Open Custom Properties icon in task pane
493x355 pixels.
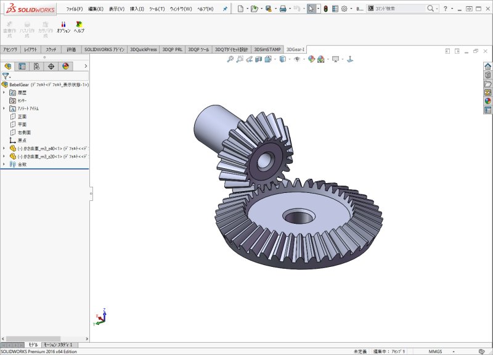click(487, 110)
